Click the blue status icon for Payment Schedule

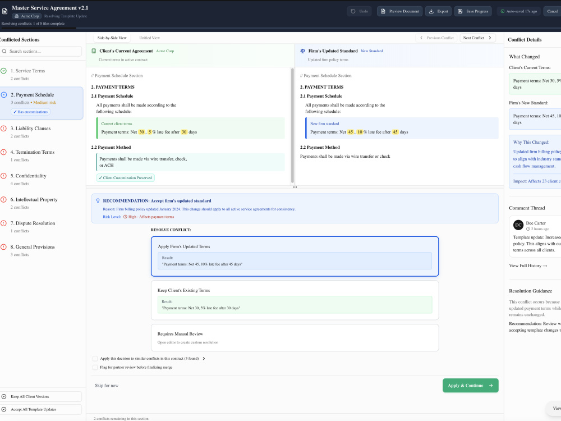4,95
